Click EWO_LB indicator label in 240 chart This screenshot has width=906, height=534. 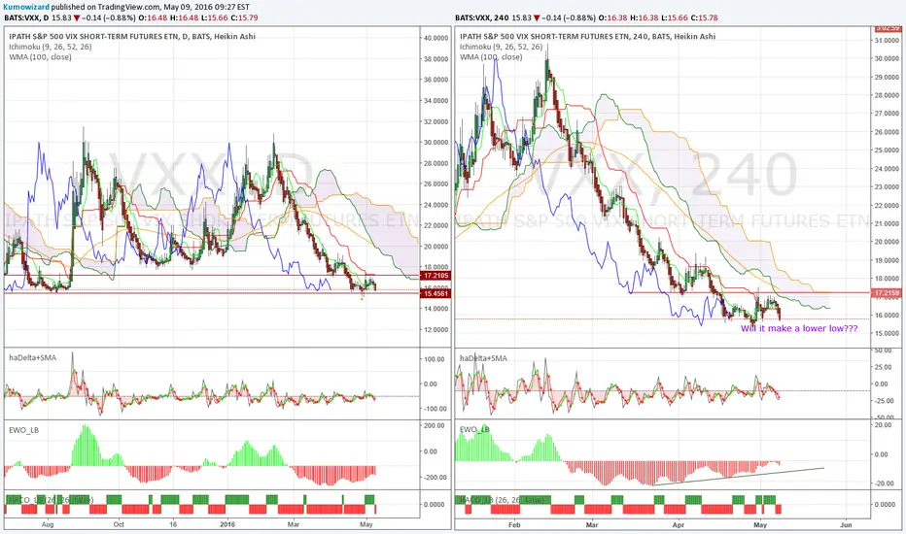tap(475, 430)
